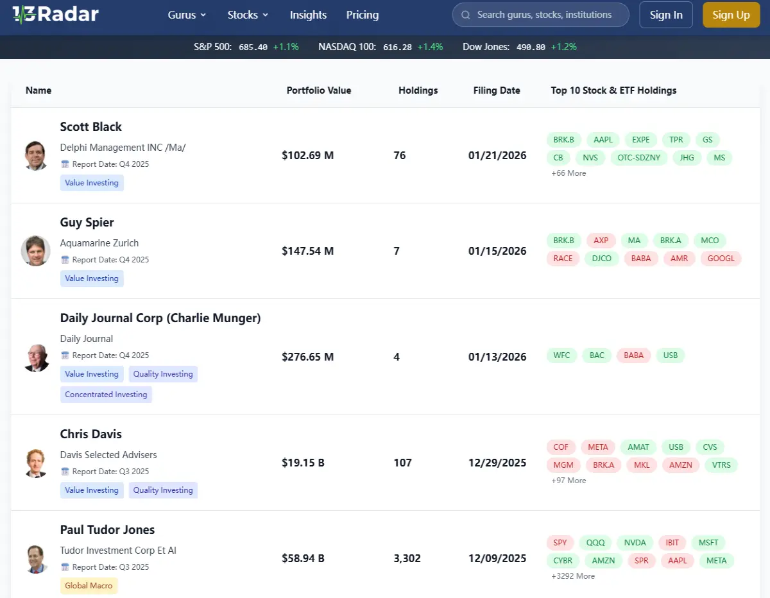Screen dimensions: 770x598
Task: Open Guy Spier's avatar photo
Action: tap(36, 251)
